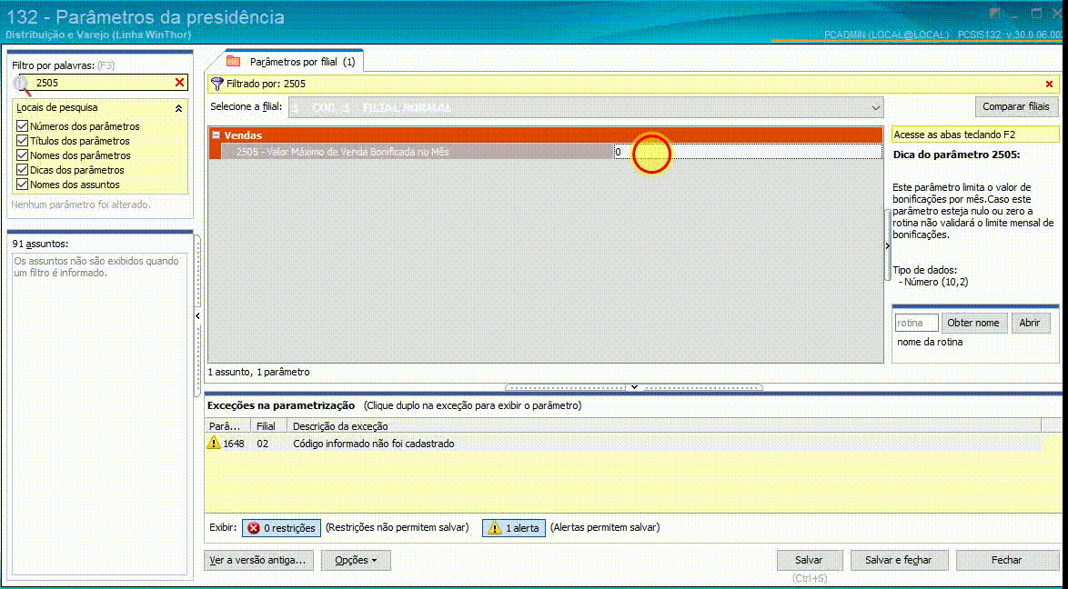Click the '02' filial cell
Viewport: 1068px width, 589px height.
click(263, 444)
